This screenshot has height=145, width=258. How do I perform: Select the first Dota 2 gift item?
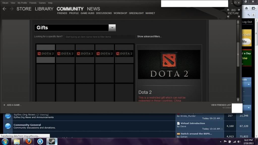coord(46,53)
